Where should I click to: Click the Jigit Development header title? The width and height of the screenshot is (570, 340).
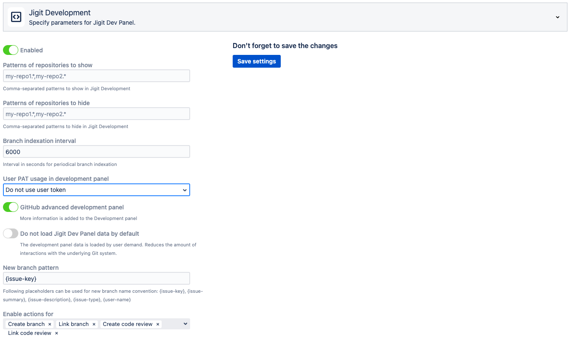click(60, 13)
